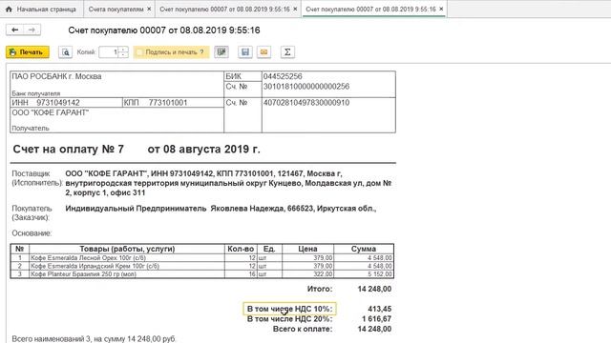This screenshot has height=343, width=611.
Task: Click the В том числе НДС 20% label
Action: (289, 319)
